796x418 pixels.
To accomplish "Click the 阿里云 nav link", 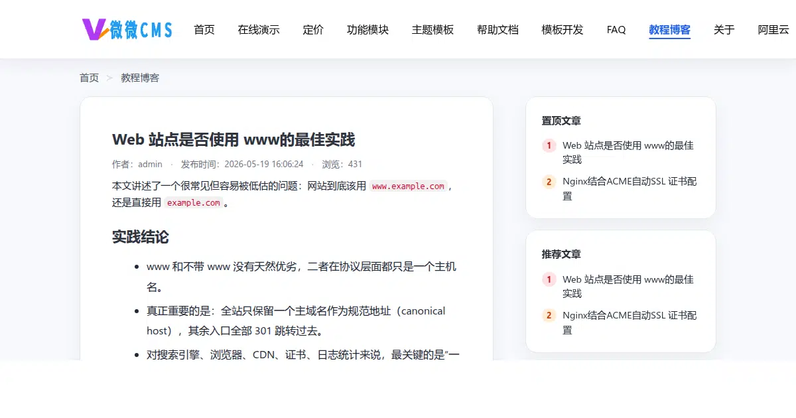I will (773, 30).
